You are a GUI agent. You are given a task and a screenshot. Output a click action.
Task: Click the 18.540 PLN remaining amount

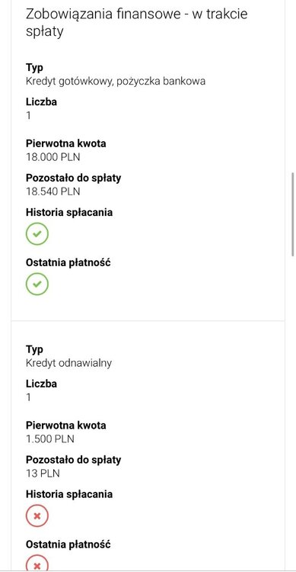tap(53, 191)
